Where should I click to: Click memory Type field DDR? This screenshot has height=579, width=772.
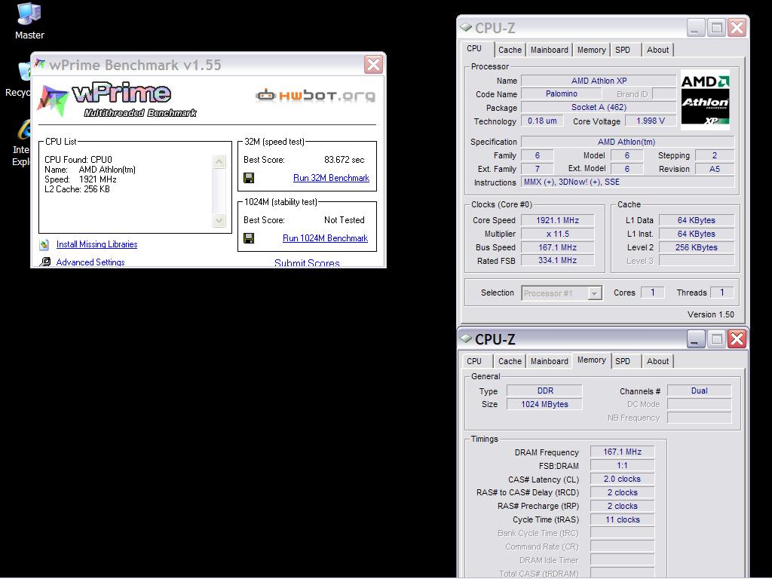tap(544, 391)
